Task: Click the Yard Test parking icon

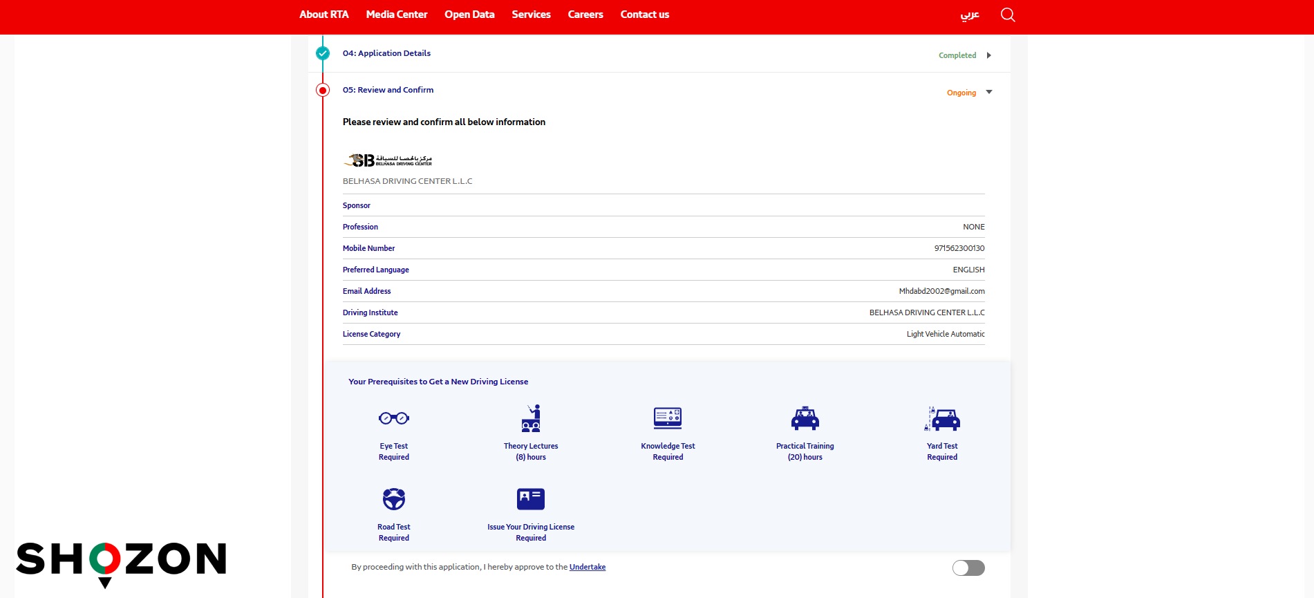Action: pos(942,418)
